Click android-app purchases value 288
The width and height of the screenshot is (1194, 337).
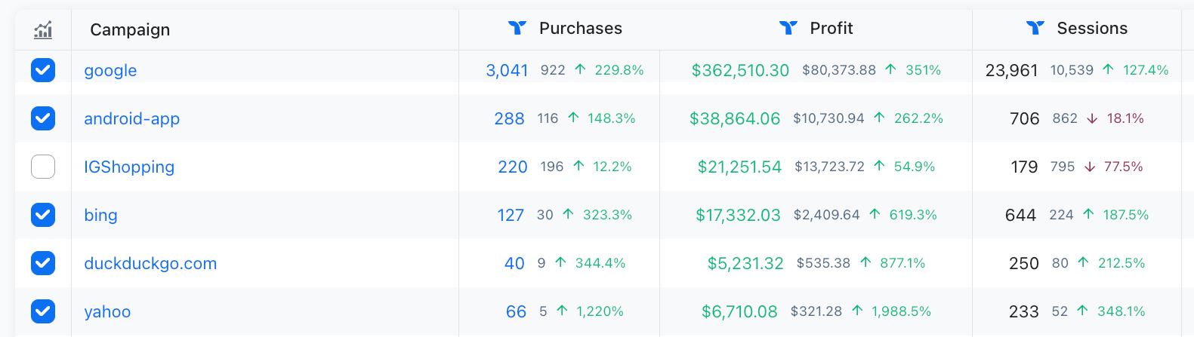coord(509,118)
